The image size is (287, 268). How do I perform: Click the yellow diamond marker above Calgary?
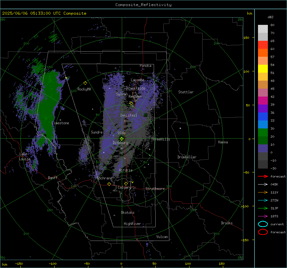tap(126, 184)
